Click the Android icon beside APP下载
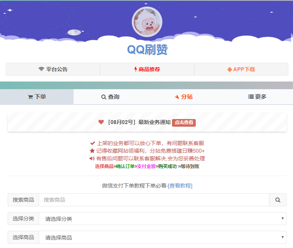Screen dimensions: 293x248 pyautogui.click(x=229, y=69)
